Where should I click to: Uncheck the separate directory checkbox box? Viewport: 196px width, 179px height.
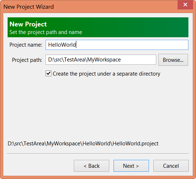pos(48,73)
